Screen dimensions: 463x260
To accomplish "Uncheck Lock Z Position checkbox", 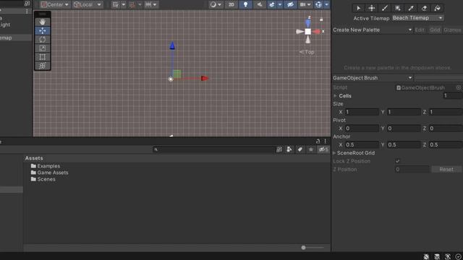I will tap(397, 161).
